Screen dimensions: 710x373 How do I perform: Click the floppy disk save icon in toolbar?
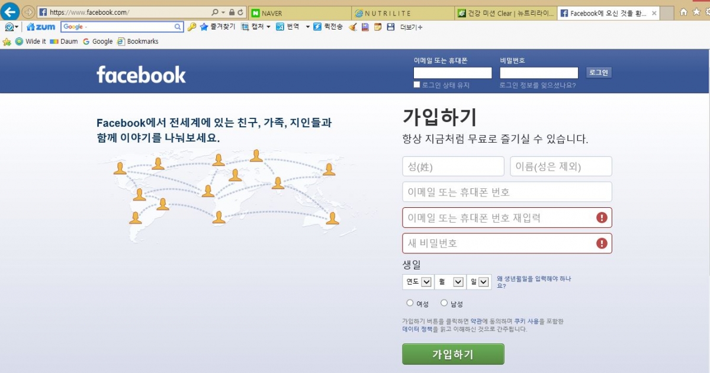click(x=391, y=27)
